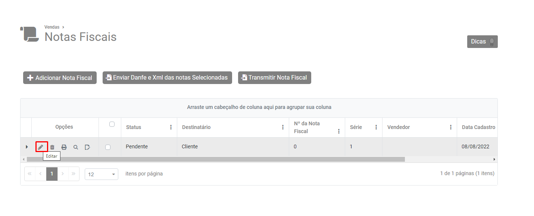This screenshot has height=216, width=534.
Task: Click the horizontal table scrollbar
Action: [216, 159]
